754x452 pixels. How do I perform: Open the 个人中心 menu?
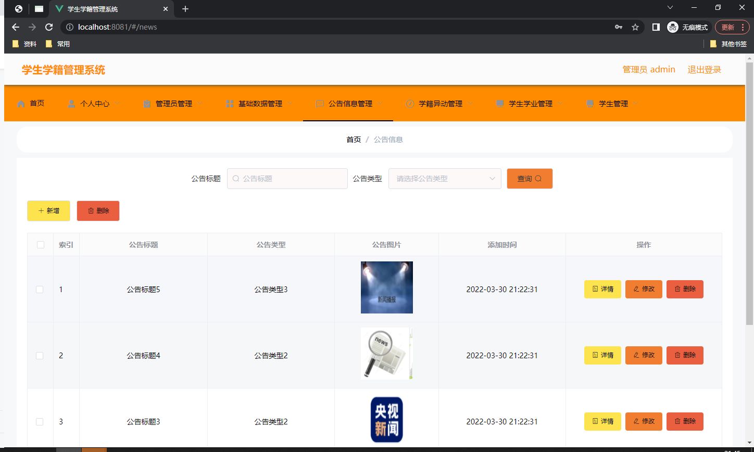pos(94,104)
